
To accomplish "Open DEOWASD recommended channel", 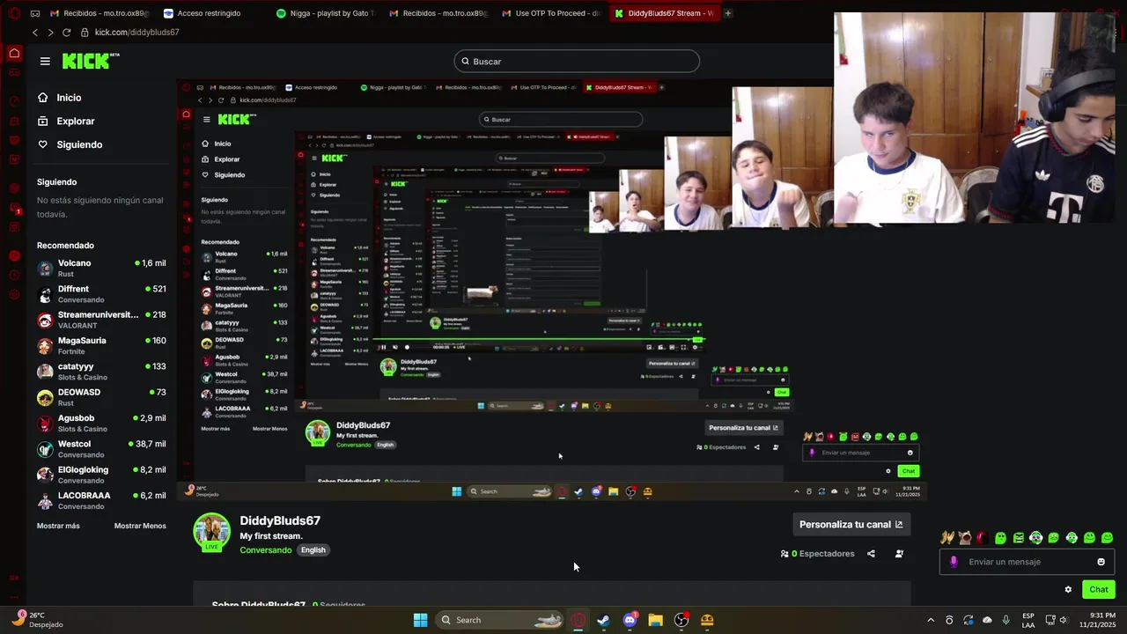I will (x=101, y=397).
